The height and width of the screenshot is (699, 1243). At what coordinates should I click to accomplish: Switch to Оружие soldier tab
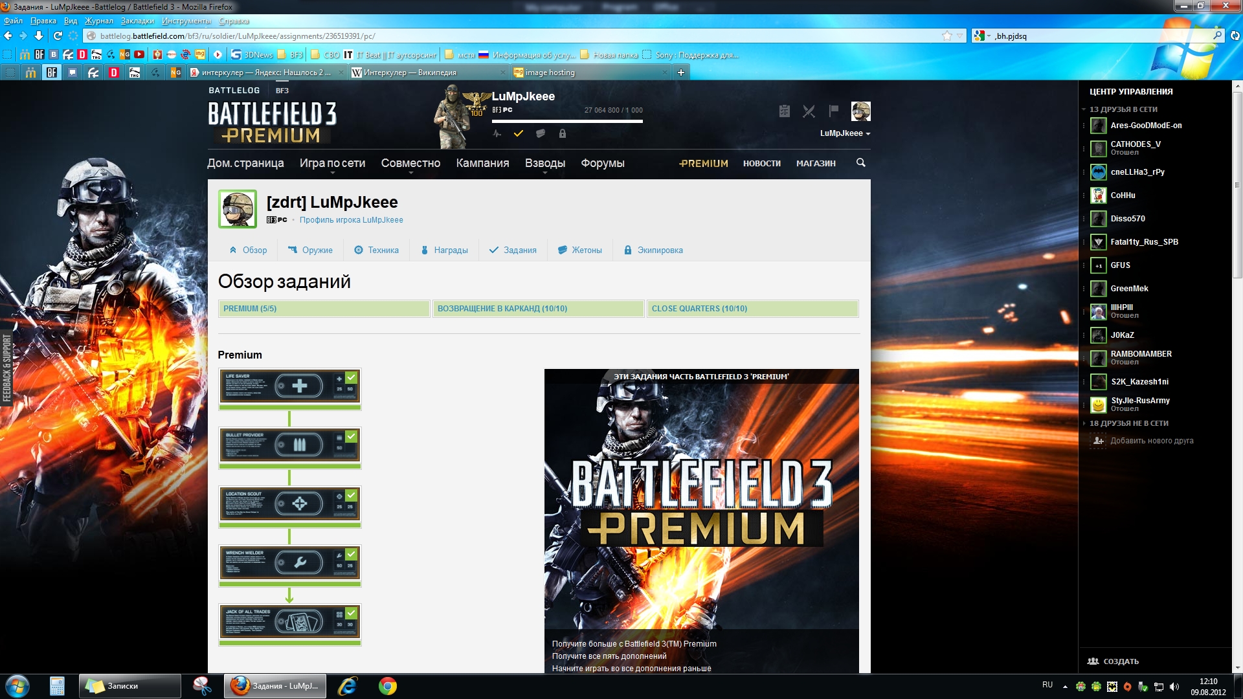click(x=310, y=250)
